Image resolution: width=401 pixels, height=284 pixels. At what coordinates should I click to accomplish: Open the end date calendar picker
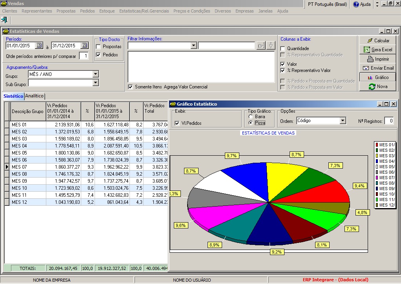click(84, 46)
